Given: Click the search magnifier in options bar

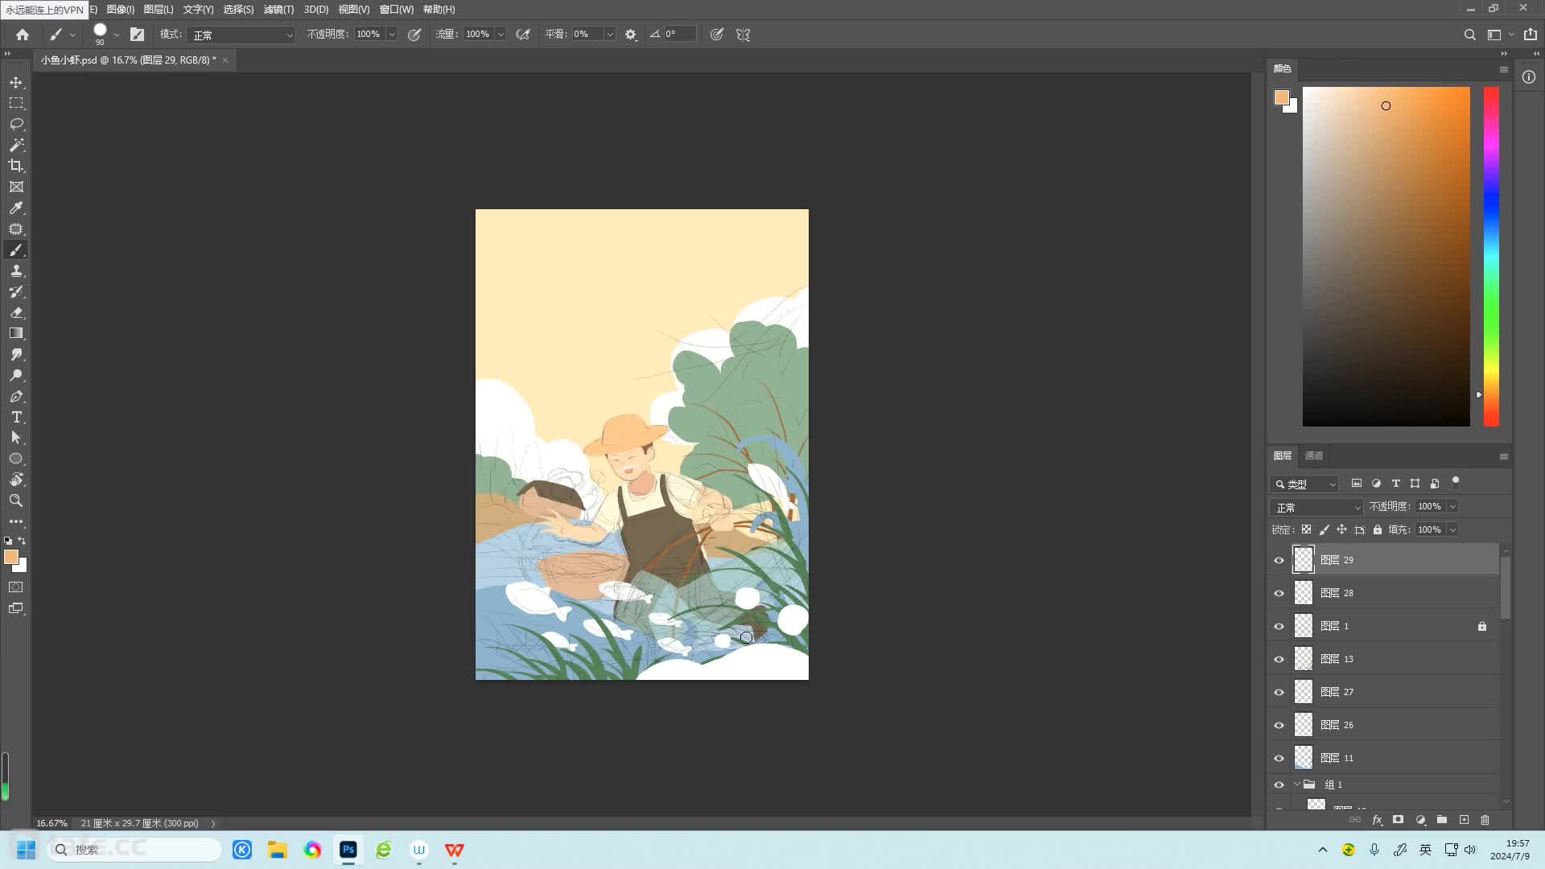Looking at the screenshot, I should click(x=1469, y=35).
